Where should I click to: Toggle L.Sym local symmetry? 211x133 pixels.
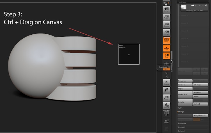click(x=166, y=64)
